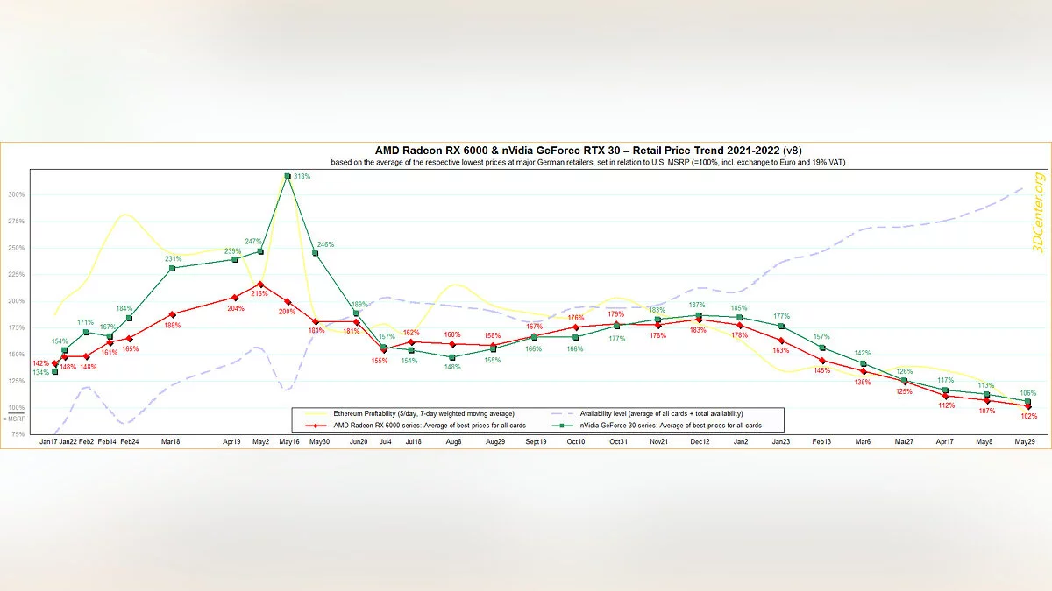Click the red 200% data label
The image size is (1052, 591).
pyautogui.click(x=287, y=313)
